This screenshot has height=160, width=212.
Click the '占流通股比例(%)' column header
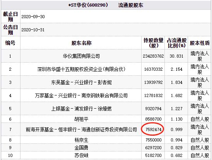tap(176, 43)
